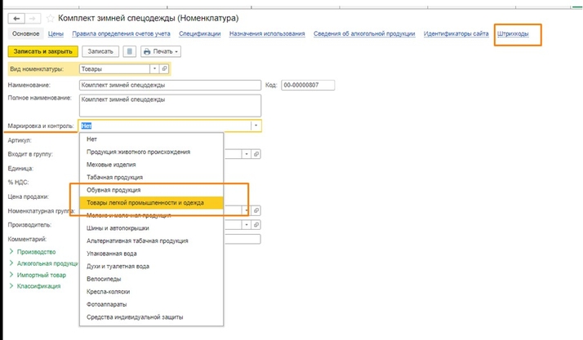
Task: Star the item as favorite
Action: pyautogui.click(x=50, y=17)
